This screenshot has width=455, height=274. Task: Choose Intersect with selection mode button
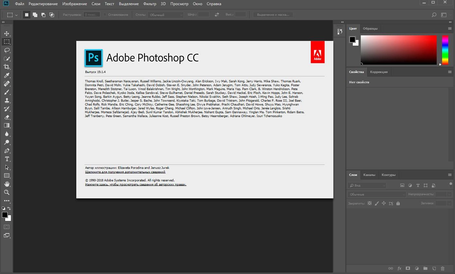tap(51, 15)
